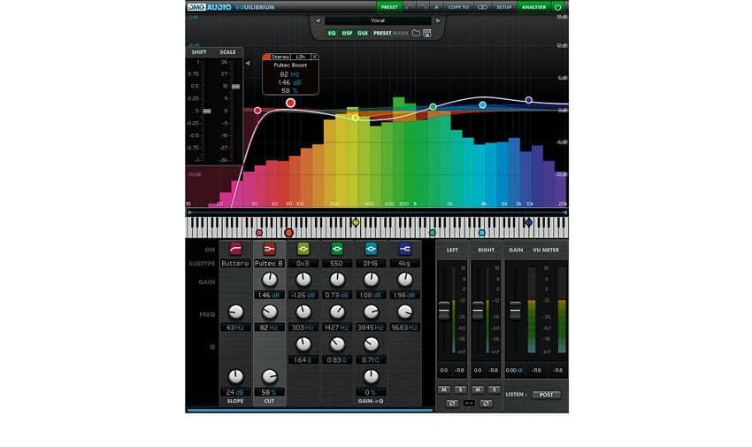Open the preset folder icon
The image size is (752, 447).
(416, 33)
